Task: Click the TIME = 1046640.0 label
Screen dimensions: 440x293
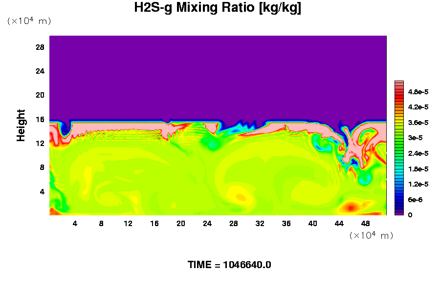Action: tap(229, 265)
